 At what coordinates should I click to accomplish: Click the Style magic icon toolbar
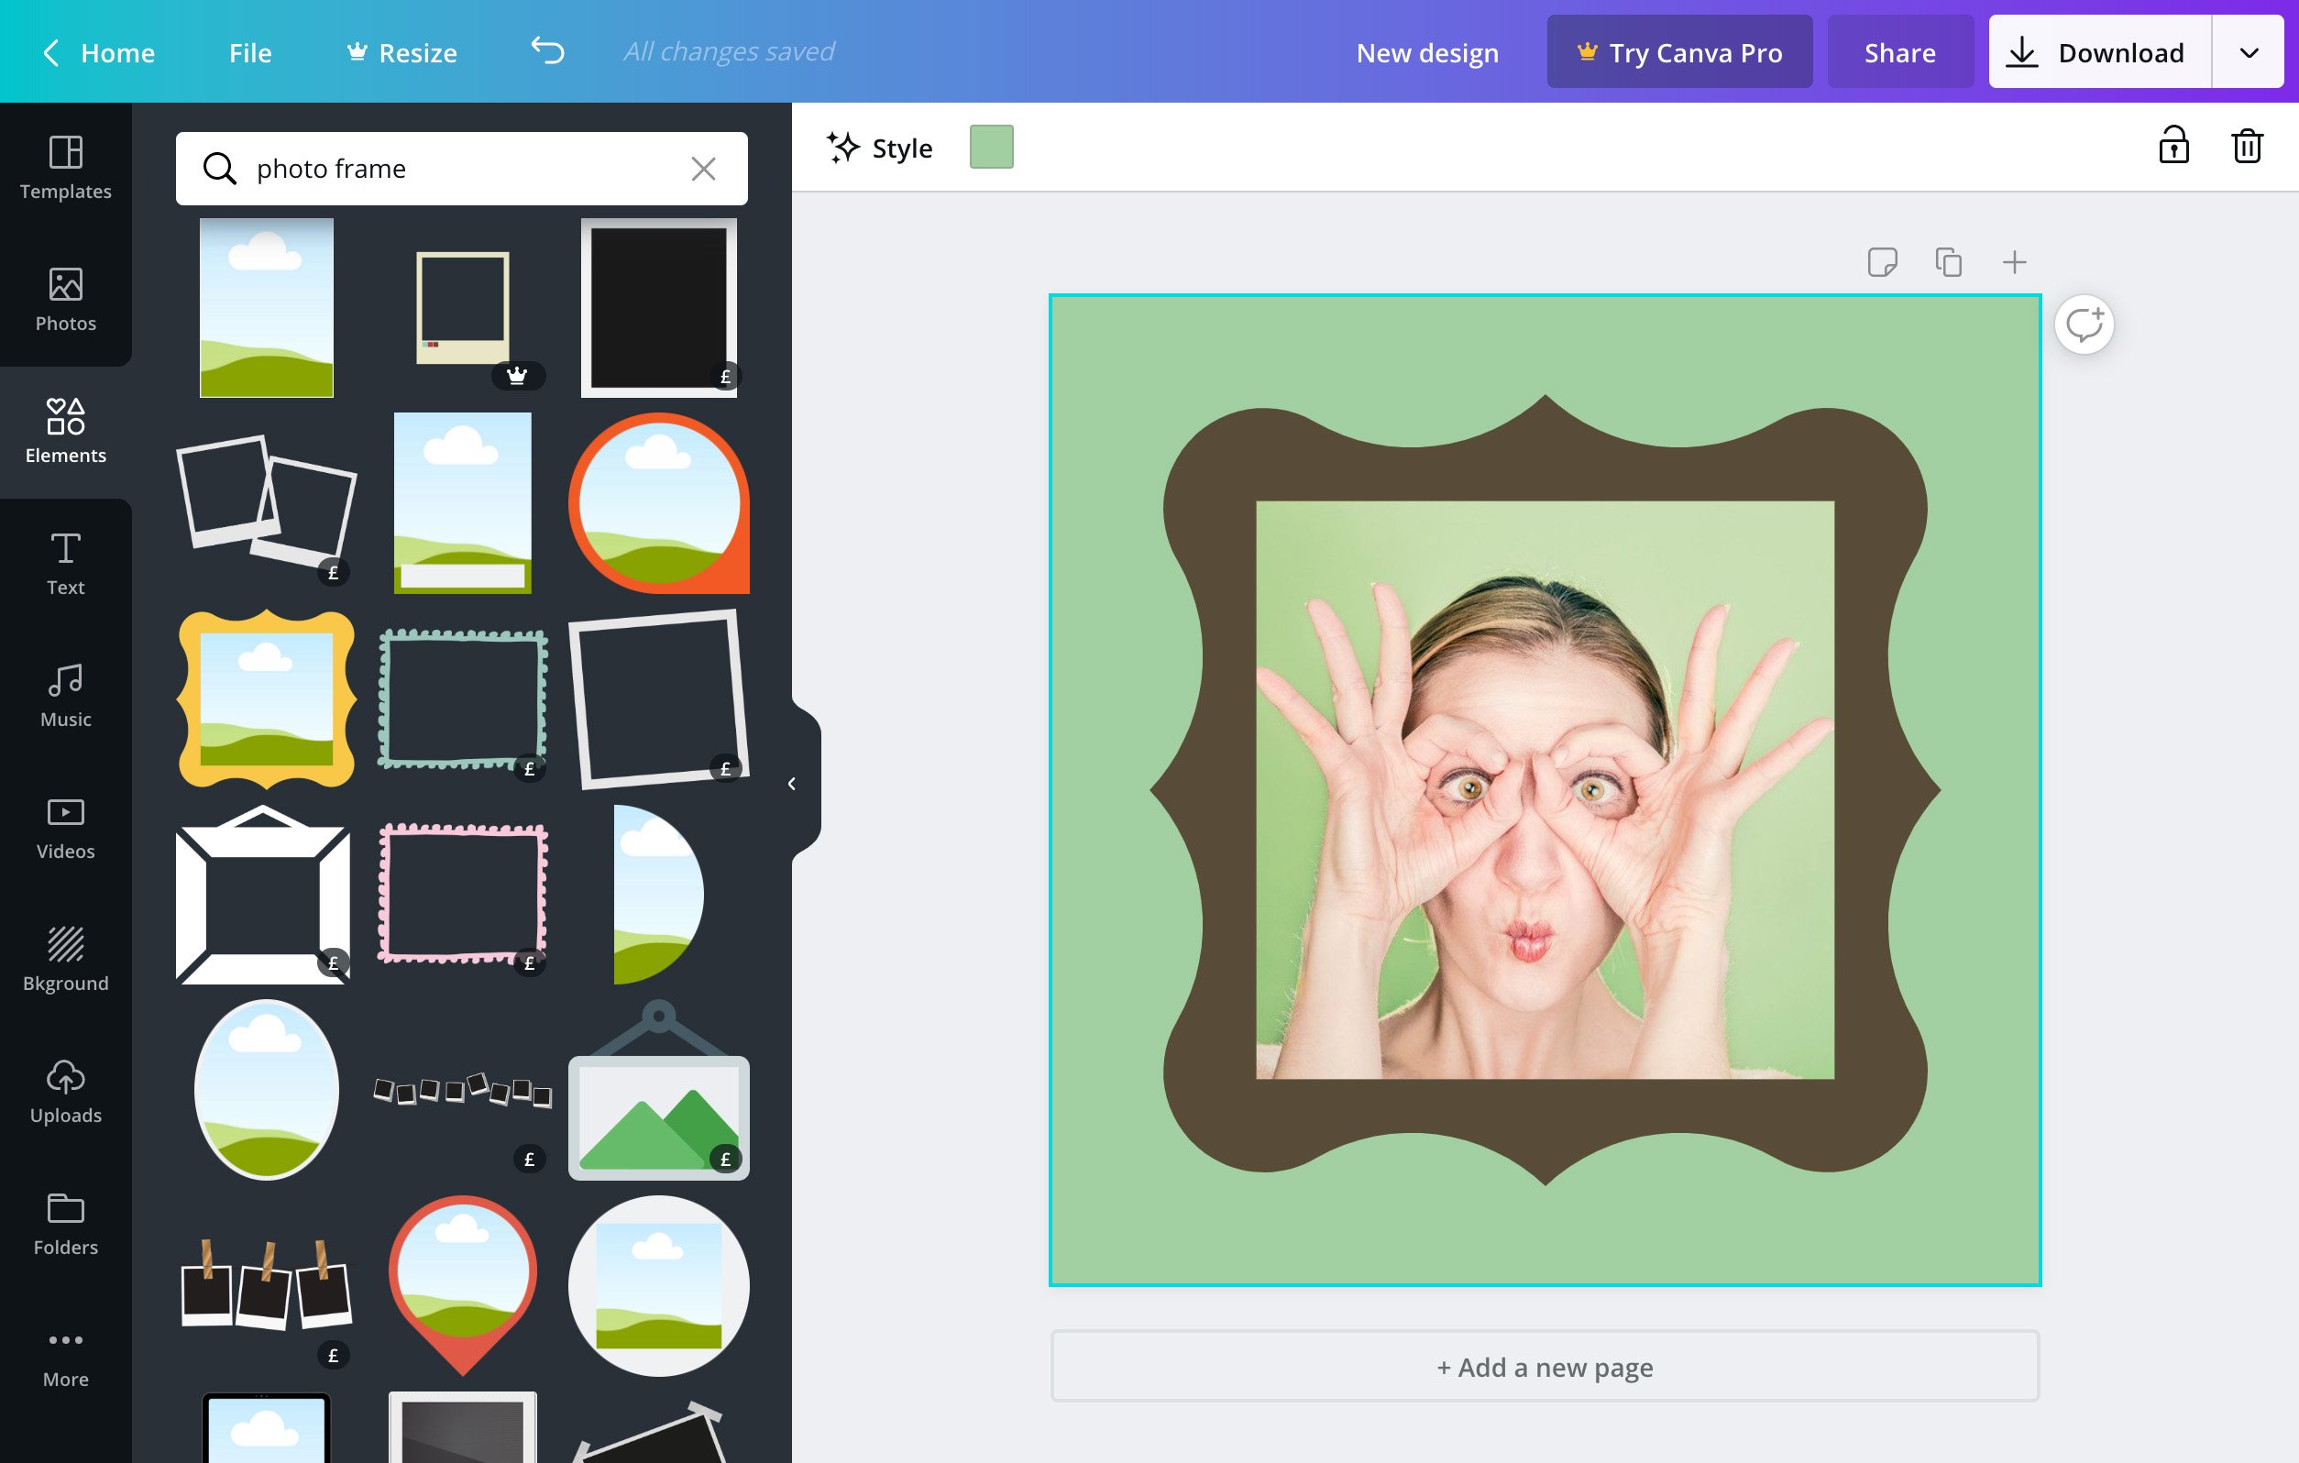878,148
